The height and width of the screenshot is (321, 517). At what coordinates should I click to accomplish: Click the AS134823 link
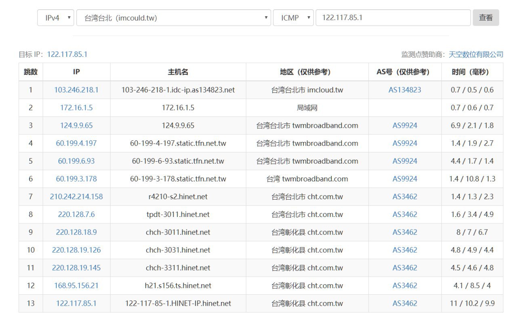(x=405, y=90)
